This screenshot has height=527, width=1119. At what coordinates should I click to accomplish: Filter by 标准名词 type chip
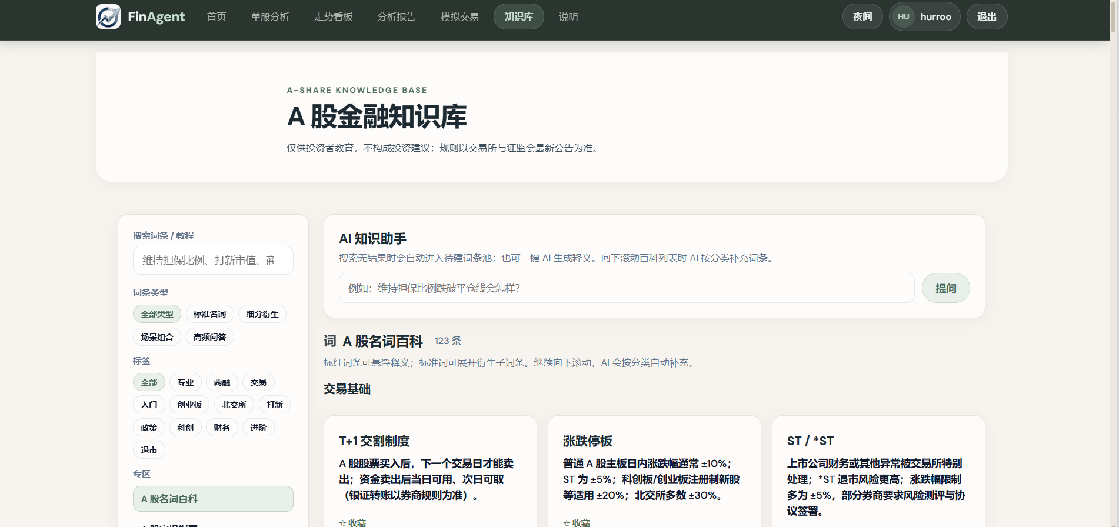coord(210,314)
